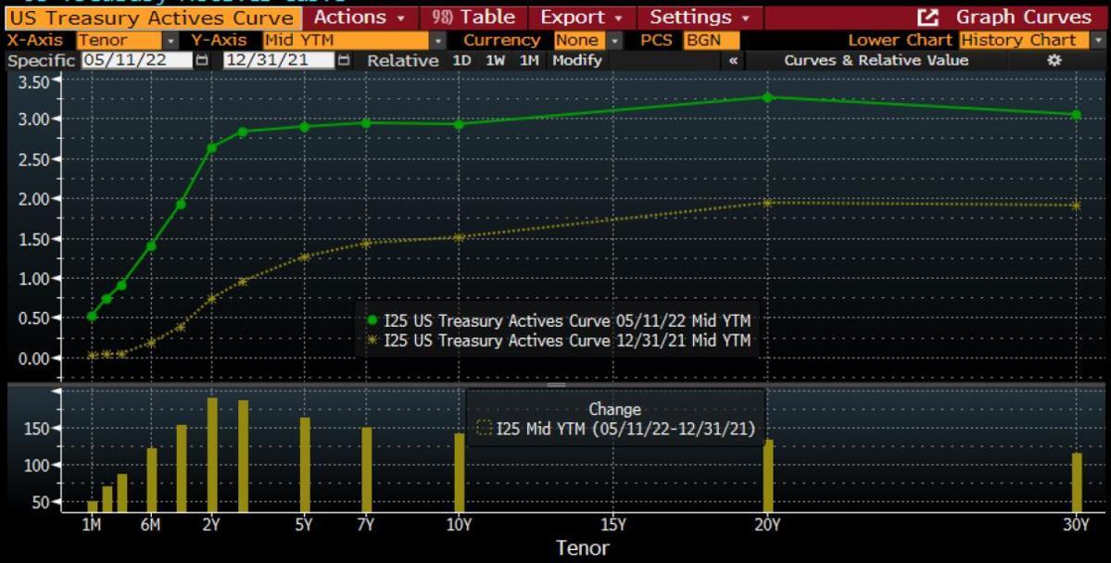Toggle the 1W relative period
This screenshot has width=1111, height=563.
pos(495,60)
